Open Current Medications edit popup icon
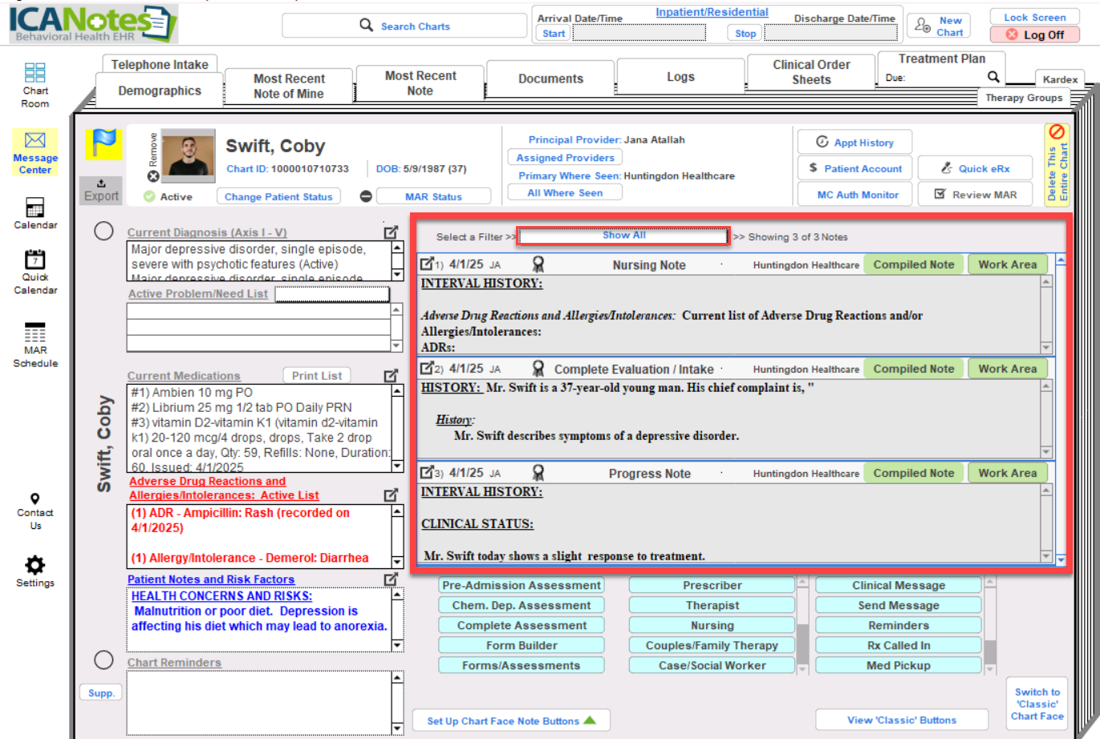 pos(391,375)
